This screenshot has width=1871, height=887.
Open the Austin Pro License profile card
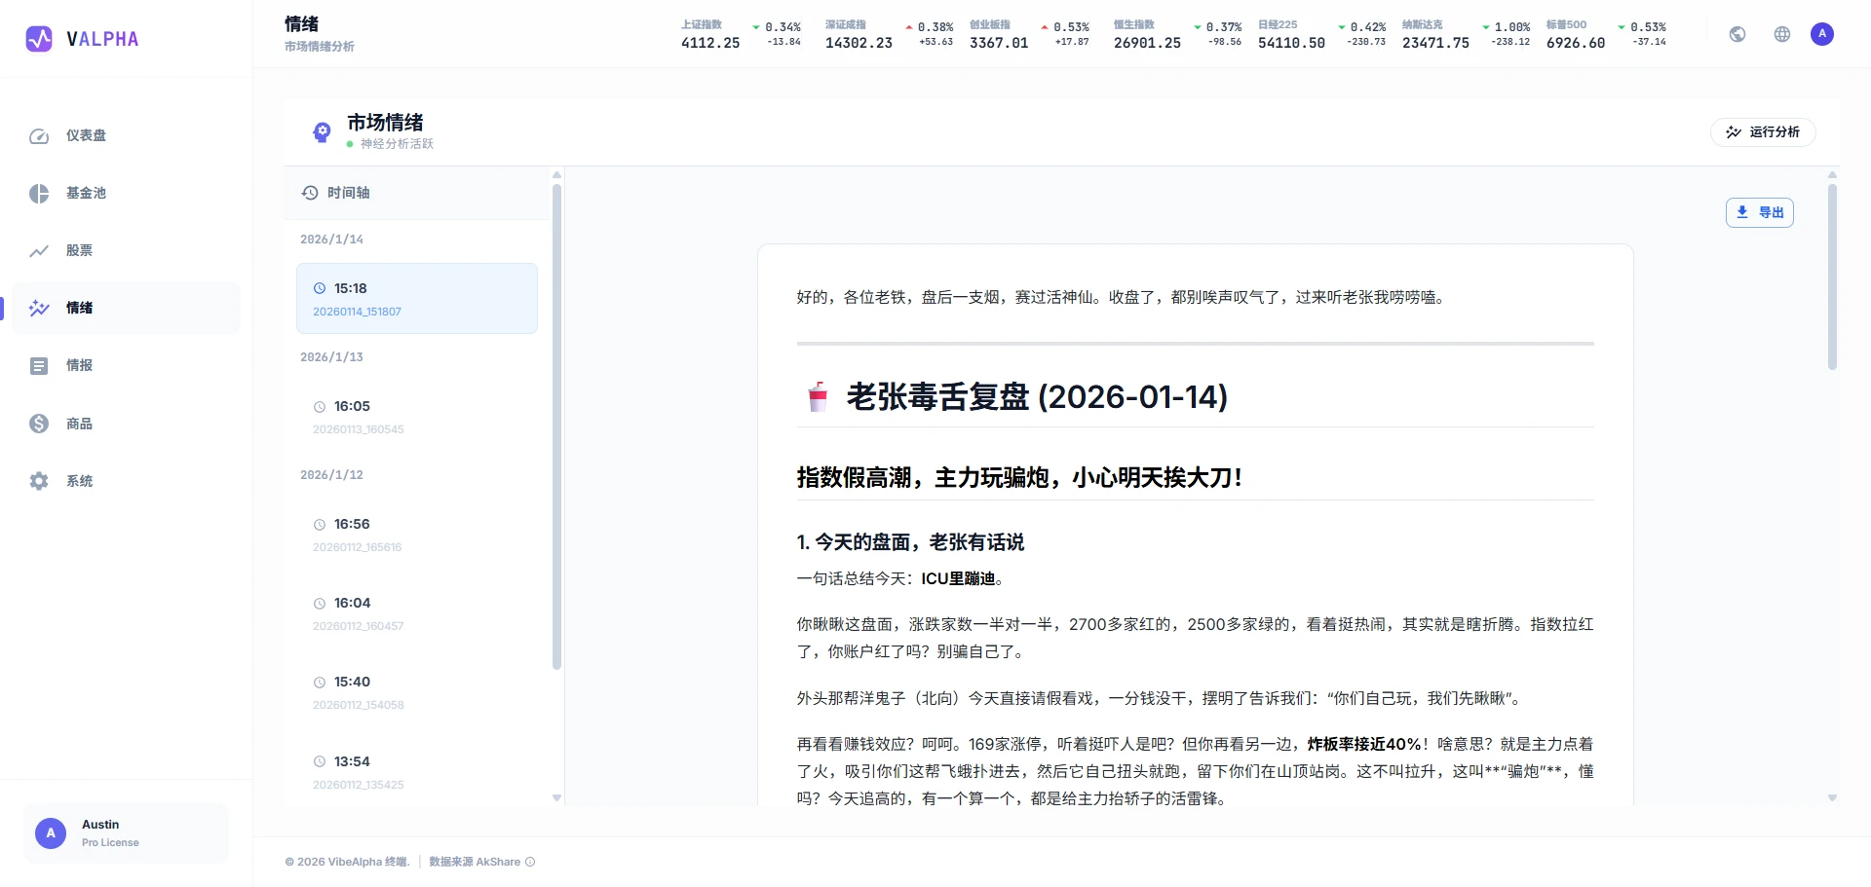point(127,833)
